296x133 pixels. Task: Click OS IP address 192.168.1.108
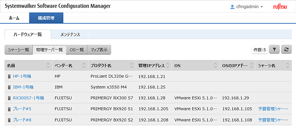(x=237, y=120)
